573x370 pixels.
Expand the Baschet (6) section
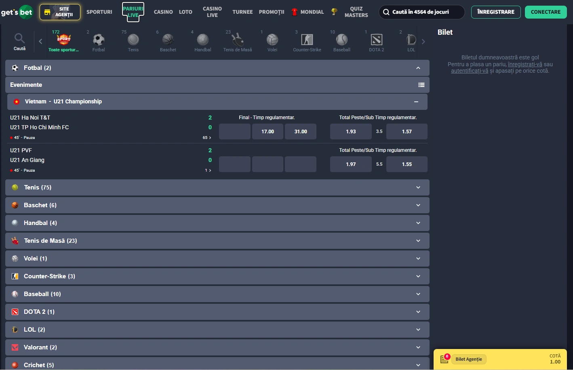click(x=217, y=205)
